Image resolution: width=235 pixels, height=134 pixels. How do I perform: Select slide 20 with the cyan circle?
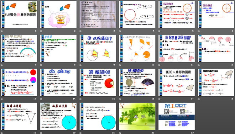58,116
